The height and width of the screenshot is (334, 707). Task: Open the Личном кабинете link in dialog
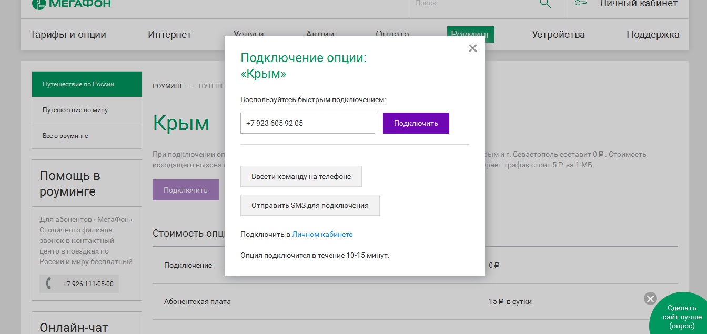pos(322,234)
